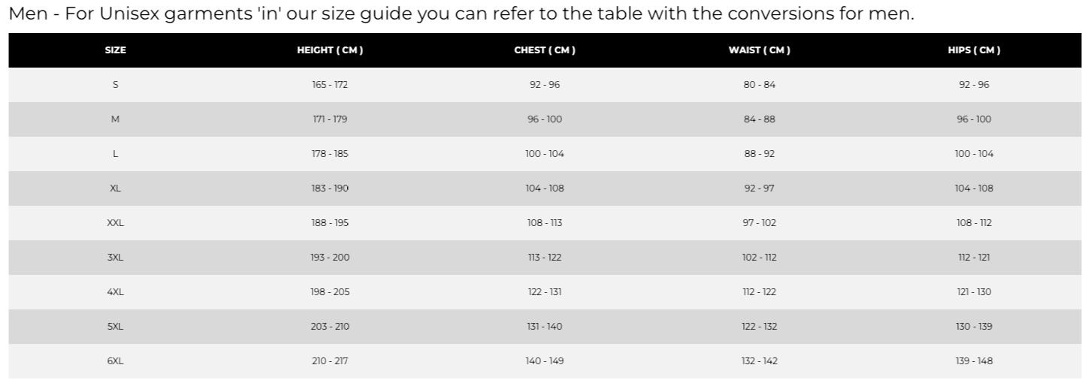Click the WAIST ( CM ) column header
This screenshot has height=389, width=1091.
coord(759,50)
